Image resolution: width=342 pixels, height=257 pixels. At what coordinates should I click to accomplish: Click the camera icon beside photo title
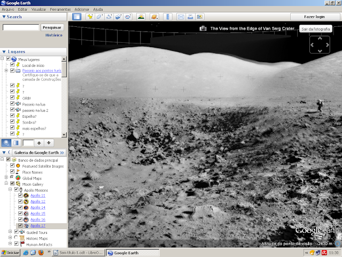(203, 28)
